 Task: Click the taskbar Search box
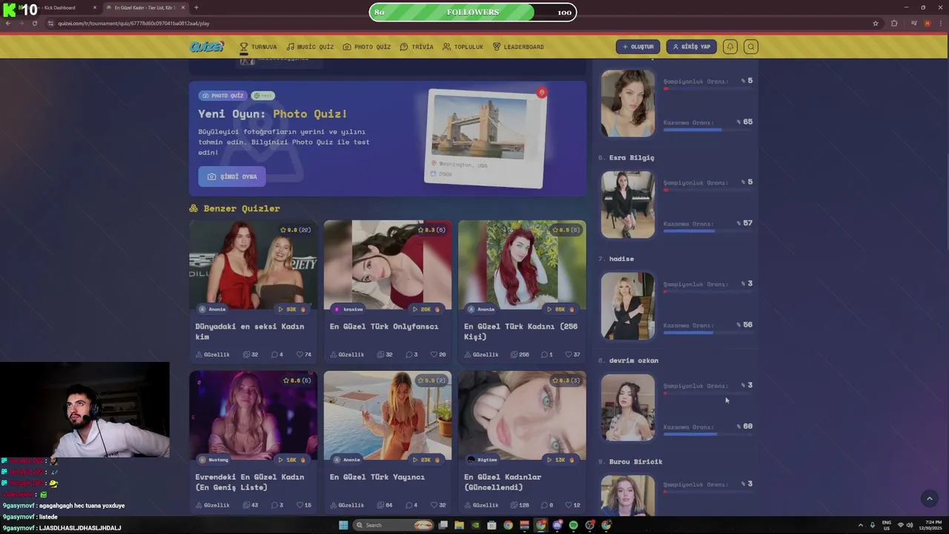tap(393, 525)
